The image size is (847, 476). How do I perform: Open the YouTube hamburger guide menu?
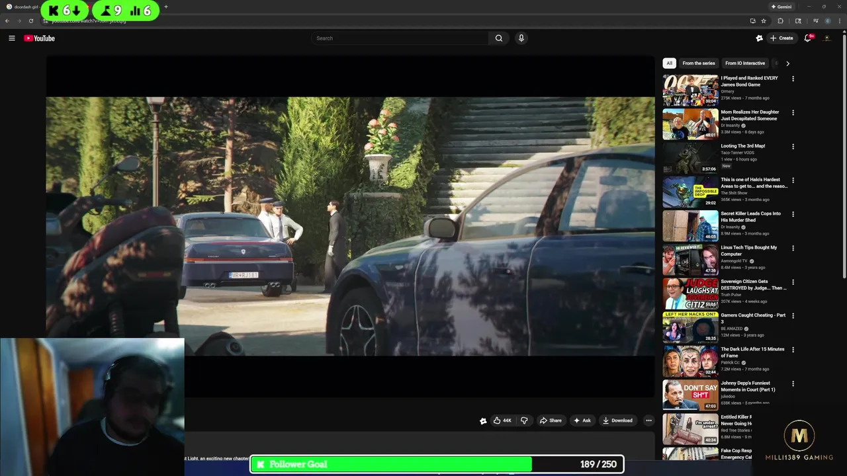pyautogui.click(x=11, y=38)
